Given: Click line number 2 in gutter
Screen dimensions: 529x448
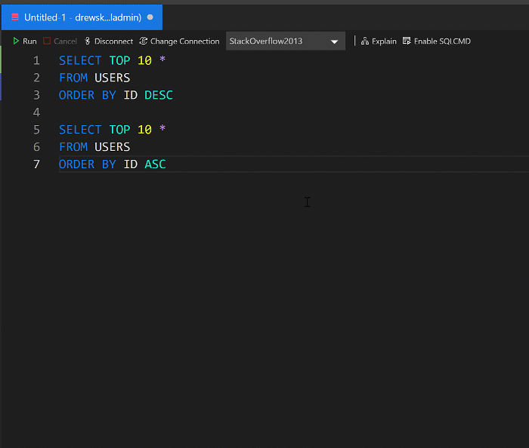Looking at the screenshot, I should pos(36,78).
